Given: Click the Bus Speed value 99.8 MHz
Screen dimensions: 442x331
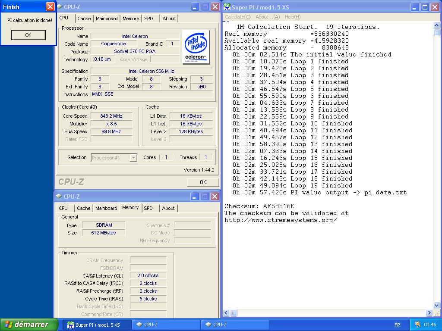Looking at the screenshot, I should coord(111,131).
